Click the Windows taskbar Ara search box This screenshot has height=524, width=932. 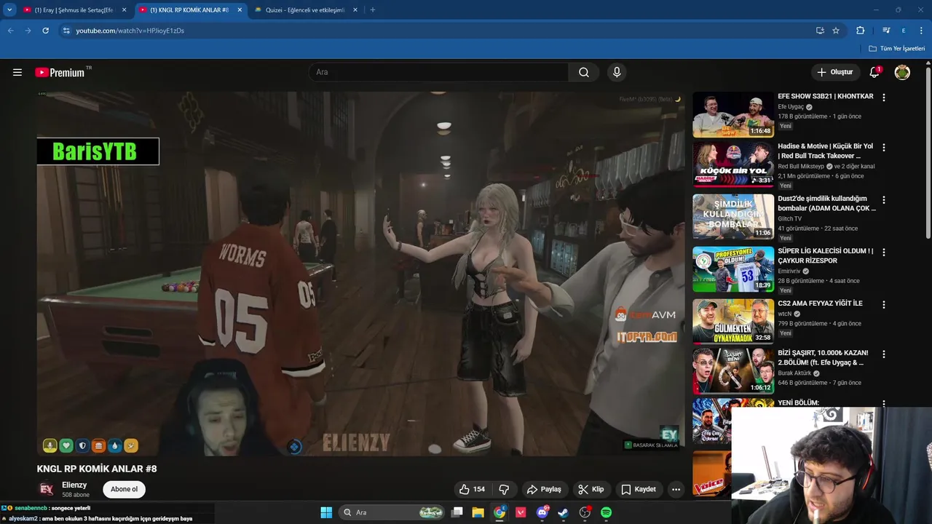coord(392,512)
